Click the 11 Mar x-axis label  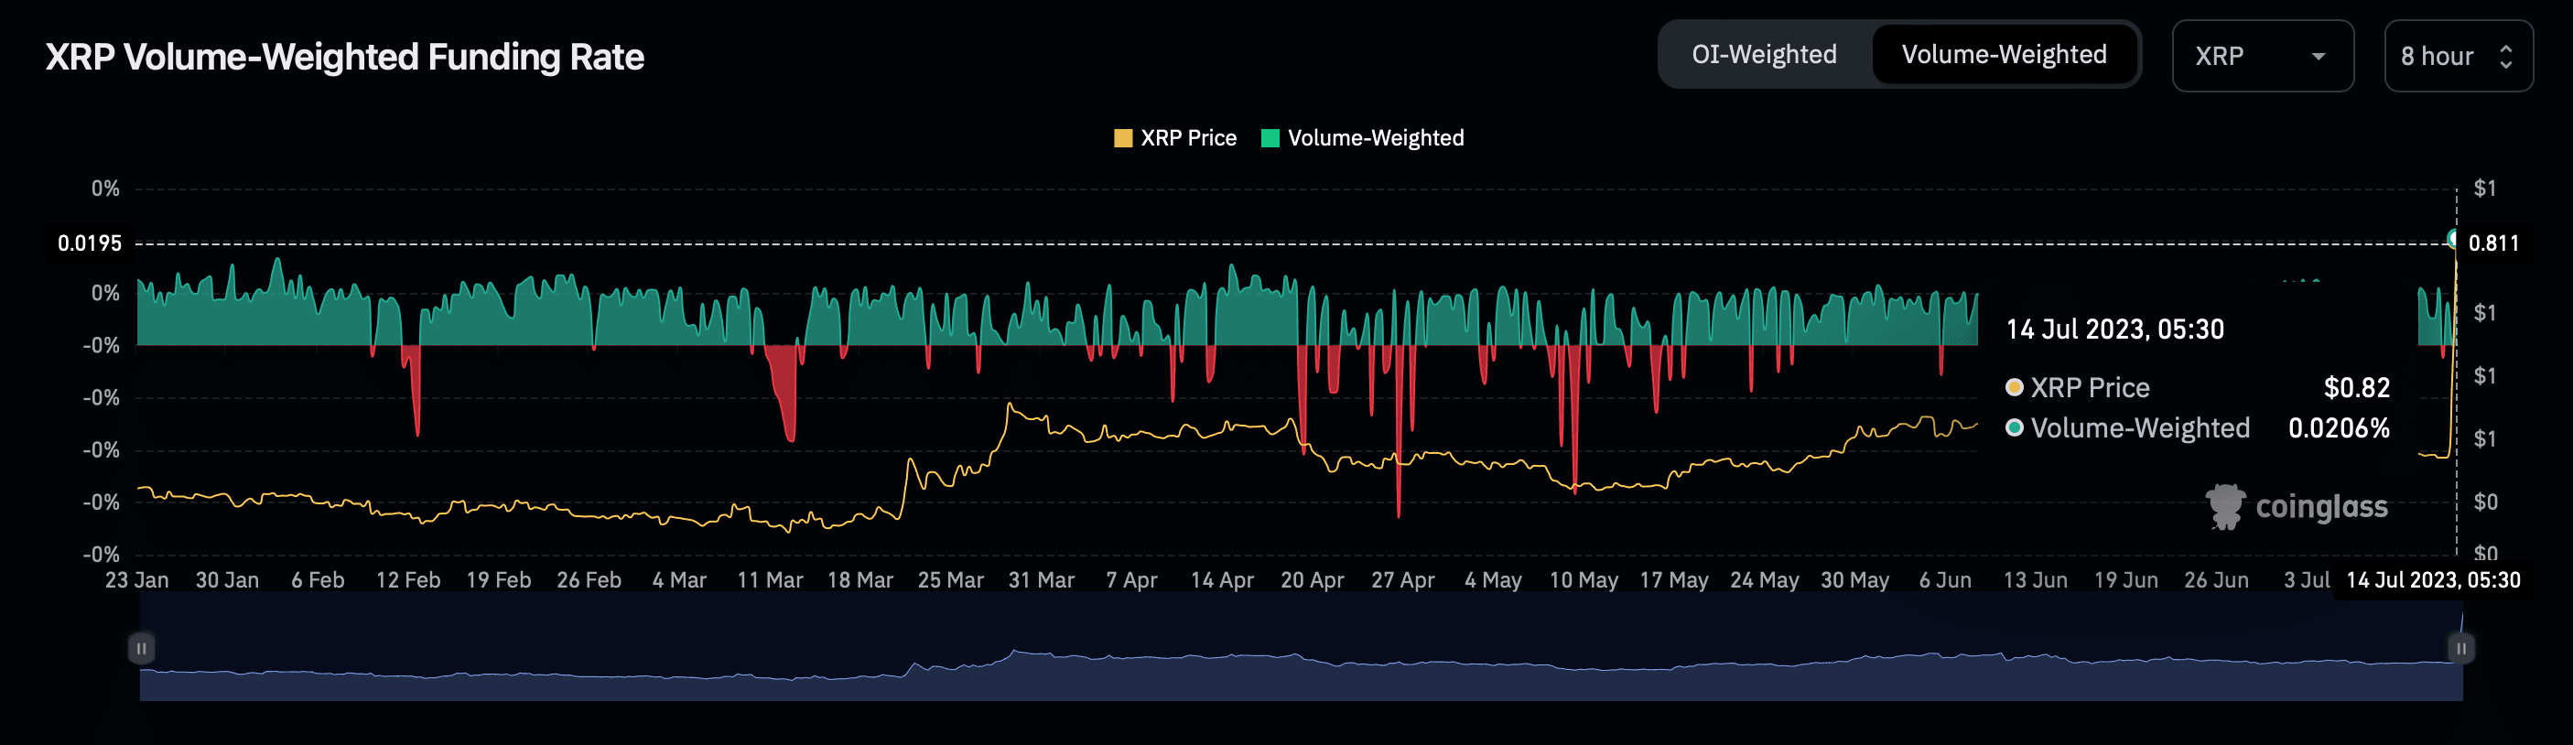click(x=770, y=580)
